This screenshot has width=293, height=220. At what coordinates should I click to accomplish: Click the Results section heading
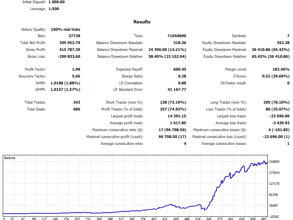pyautogui.click(x=142, y=22)
